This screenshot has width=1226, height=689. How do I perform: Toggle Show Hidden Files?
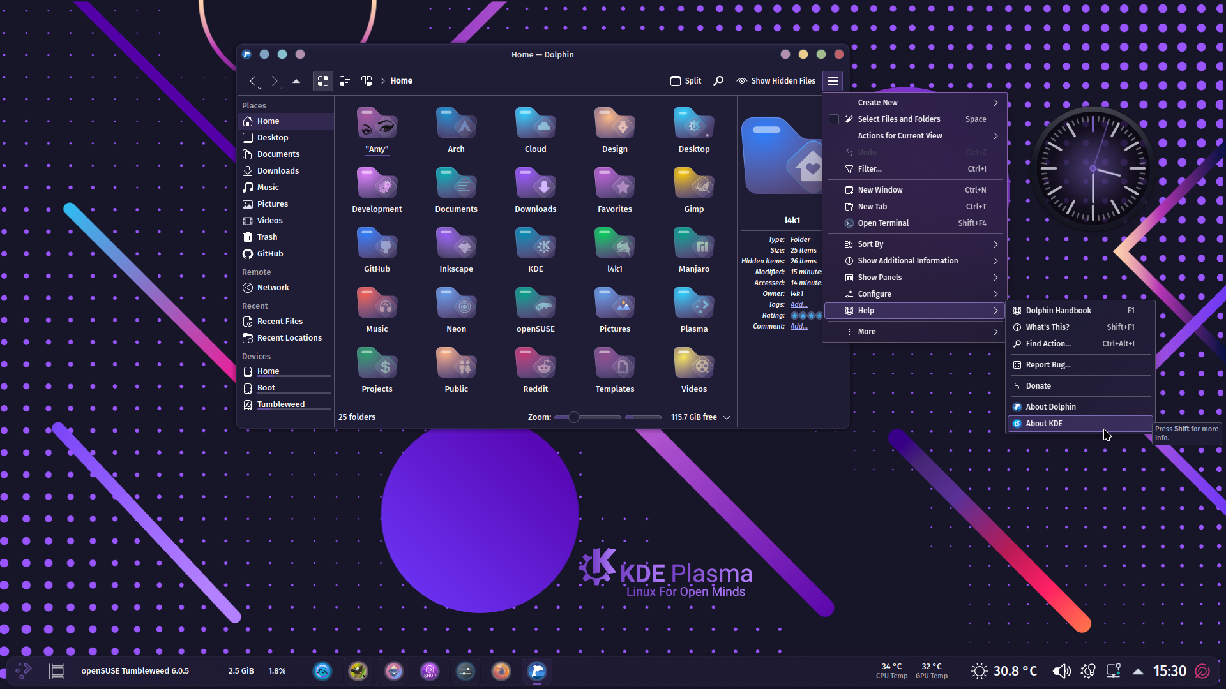pyautogui.click(x=776, y=81)
